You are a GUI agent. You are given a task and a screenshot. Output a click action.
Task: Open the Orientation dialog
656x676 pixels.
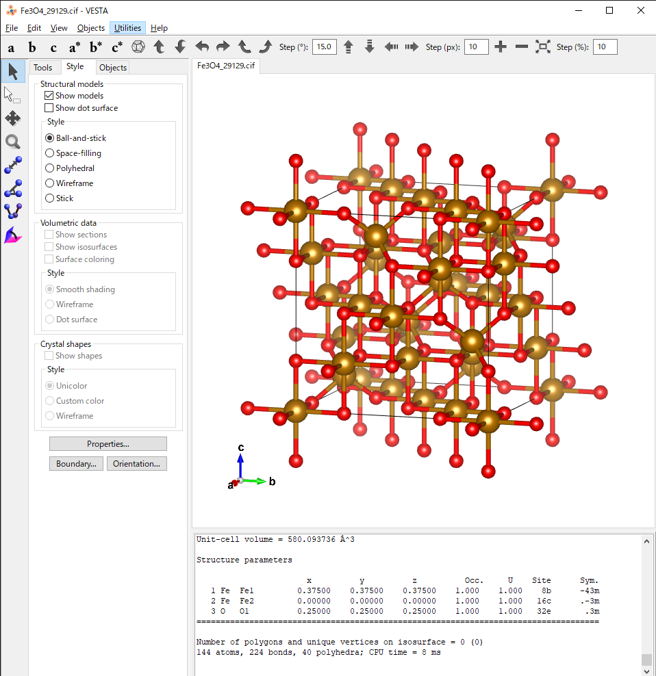(137, 464)
